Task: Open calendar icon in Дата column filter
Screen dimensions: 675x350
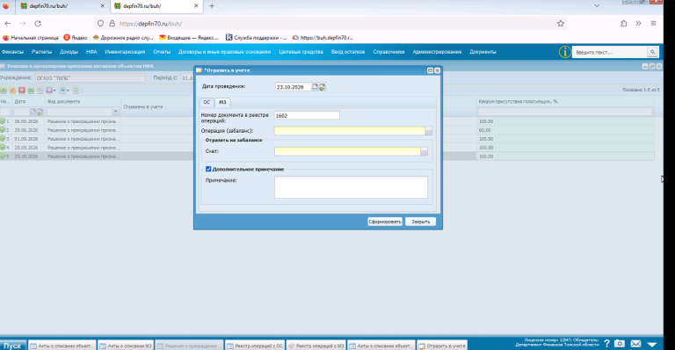Action: [33, 112]
